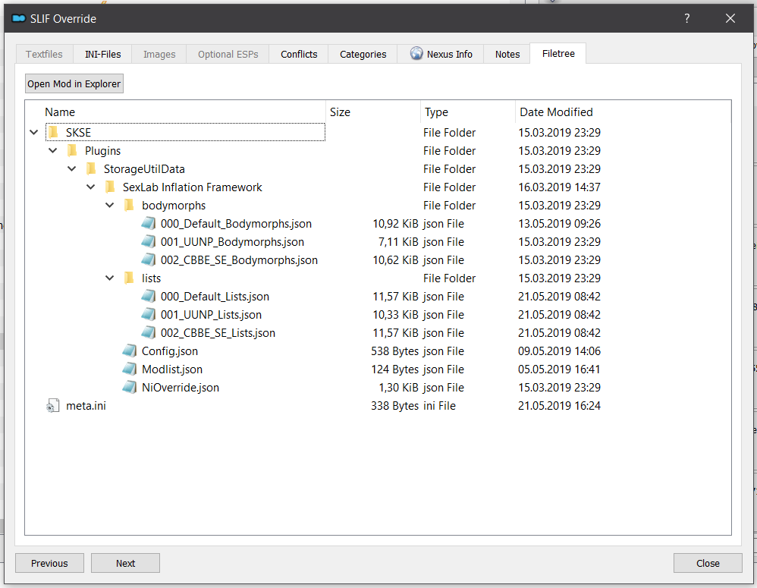This screenshot has width=757, height=588.
Task: Go to the Next mod
Action: [125, 563]
